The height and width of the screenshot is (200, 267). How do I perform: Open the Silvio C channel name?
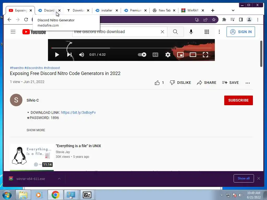tap(33, 100)
